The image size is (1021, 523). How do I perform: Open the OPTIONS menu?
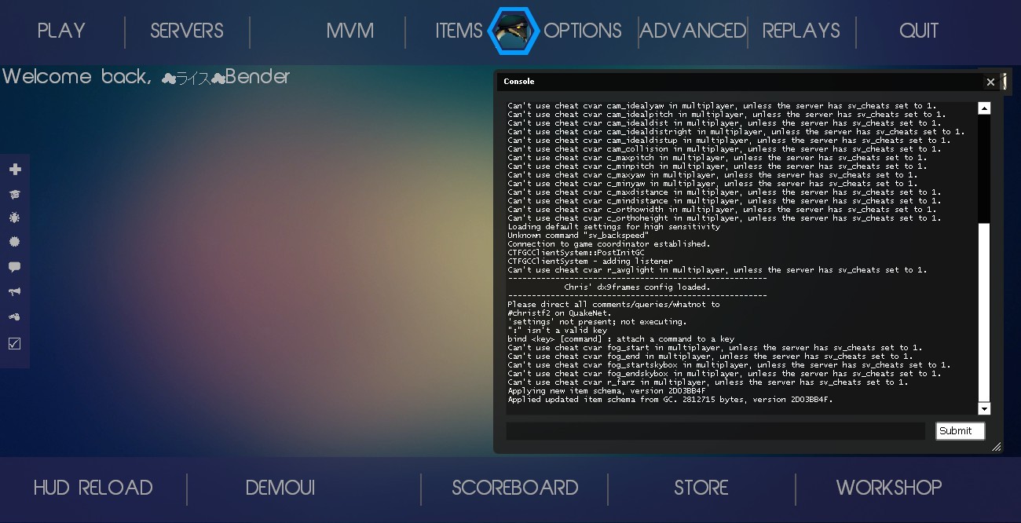tap(583, 31)
